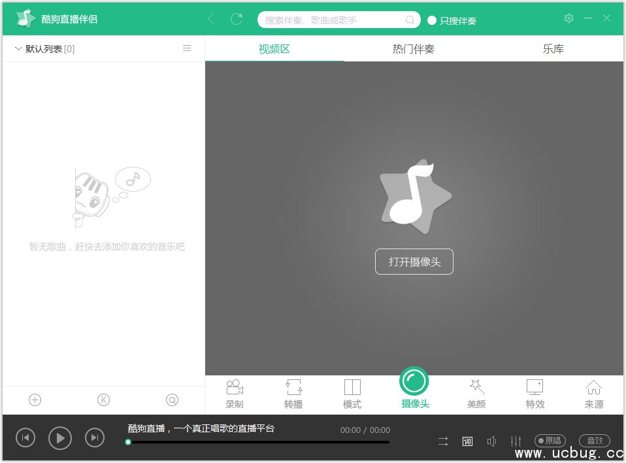Viewport: 626px width, 463px height.
Task: Toggle lyrics display with 词 icon
Action: [467, 441]
